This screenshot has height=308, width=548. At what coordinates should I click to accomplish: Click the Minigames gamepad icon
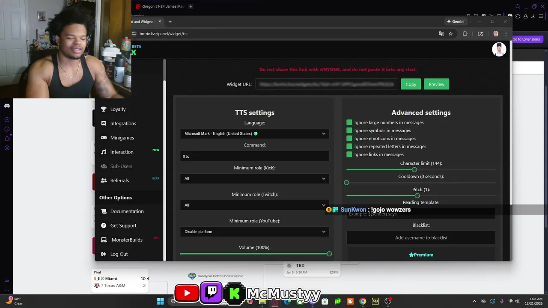click(x=103, y=138)
